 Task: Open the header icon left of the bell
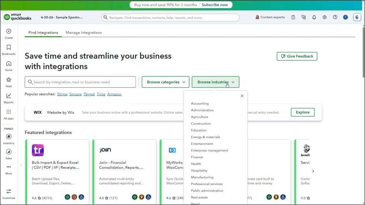coord(304,17)
